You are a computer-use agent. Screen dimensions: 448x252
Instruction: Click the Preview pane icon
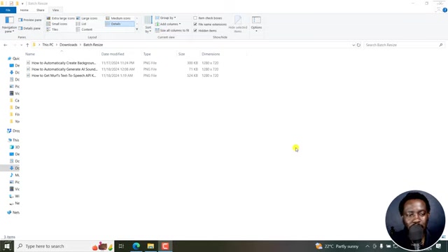[x=20, y=20]
